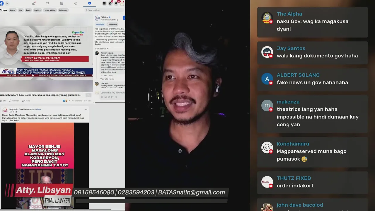This screenshot has height=211, width=375.
Task: Open the Home tab in Video
Action: pos(13,10)
